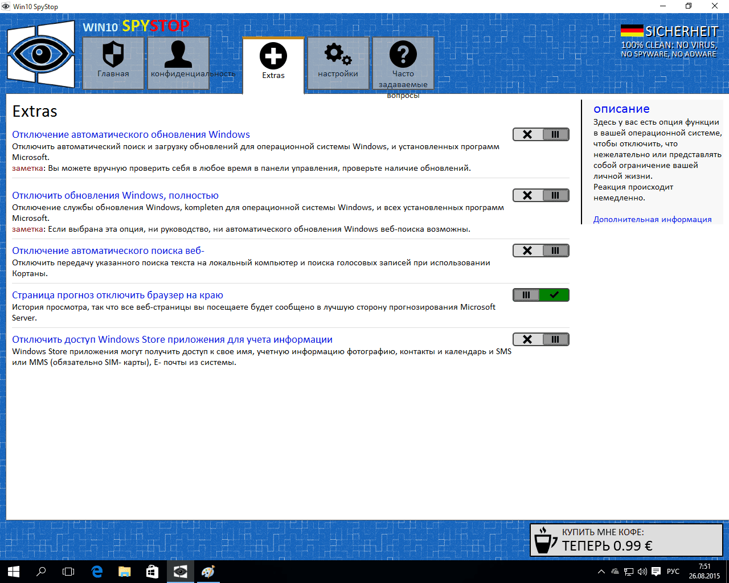
Task: Click Страница прогноз отключить браузер на краю
Action: (x=117, y=295)
